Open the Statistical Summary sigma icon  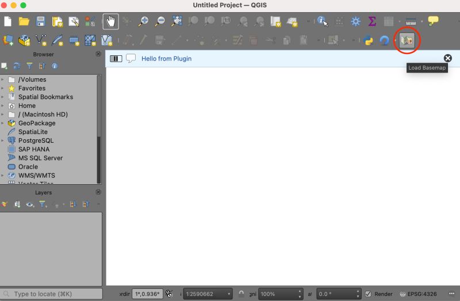[x=372, y=21]
